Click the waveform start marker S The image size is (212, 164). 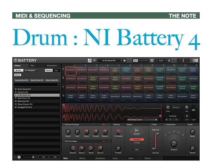point(64,105)
